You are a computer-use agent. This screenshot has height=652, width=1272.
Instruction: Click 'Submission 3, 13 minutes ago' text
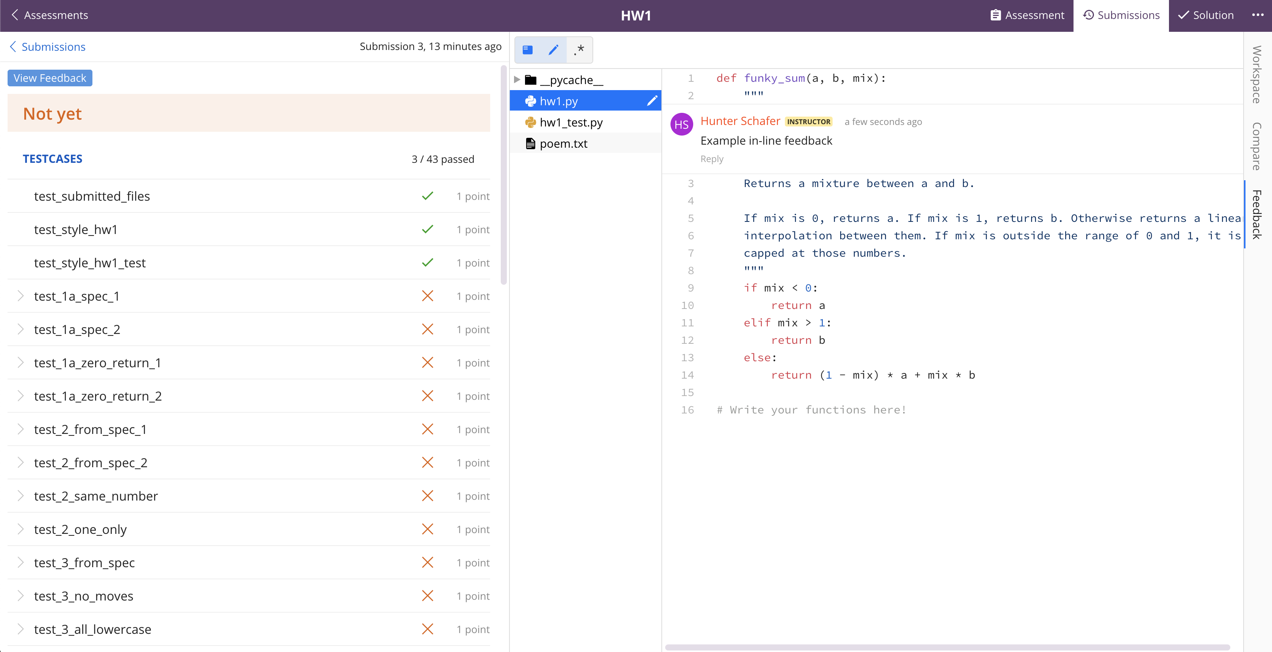430,47
